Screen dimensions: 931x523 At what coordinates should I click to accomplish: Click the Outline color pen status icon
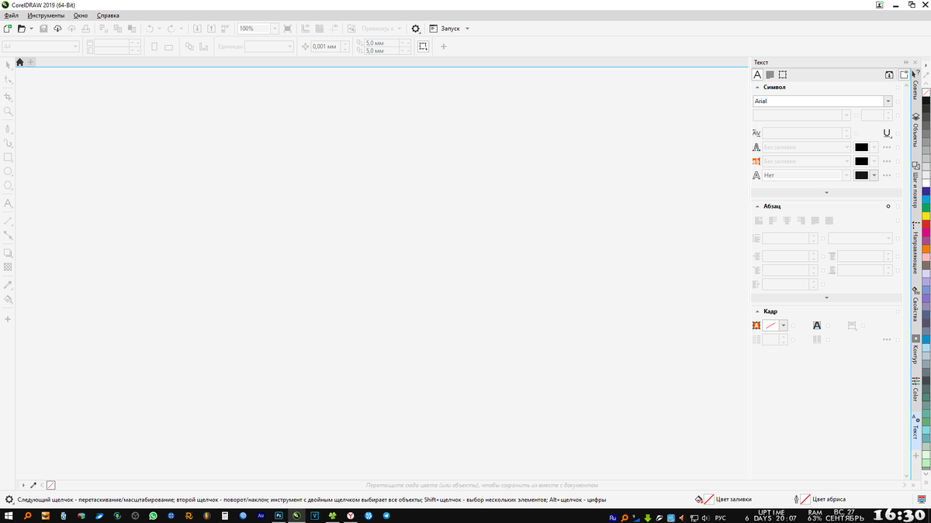(796, 500)
